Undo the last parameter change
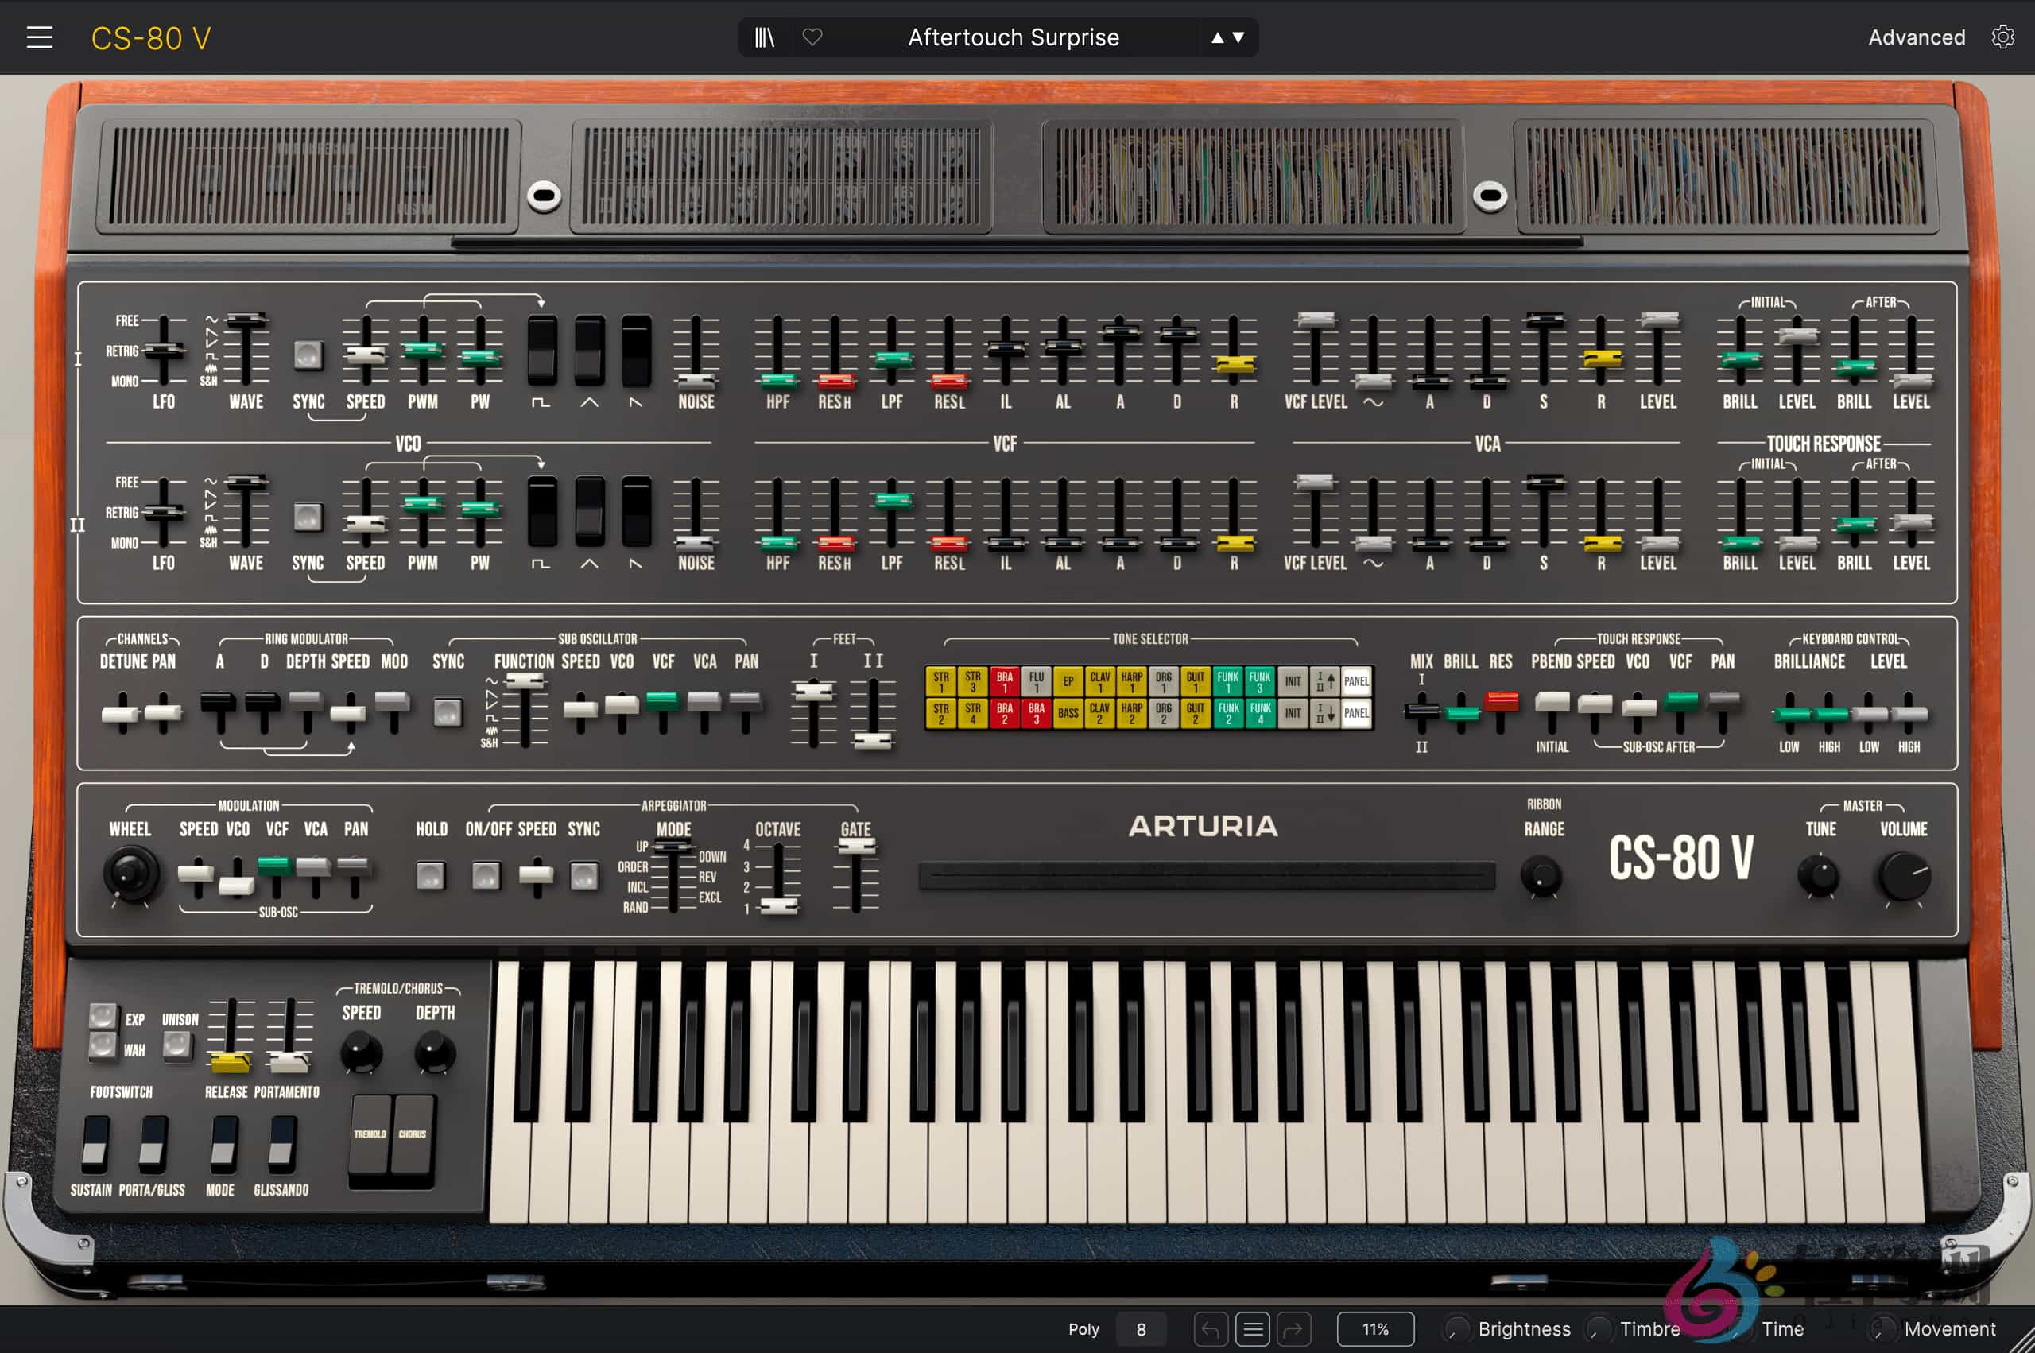Screen dimensions: 2035x1353 point(1211,1330)
